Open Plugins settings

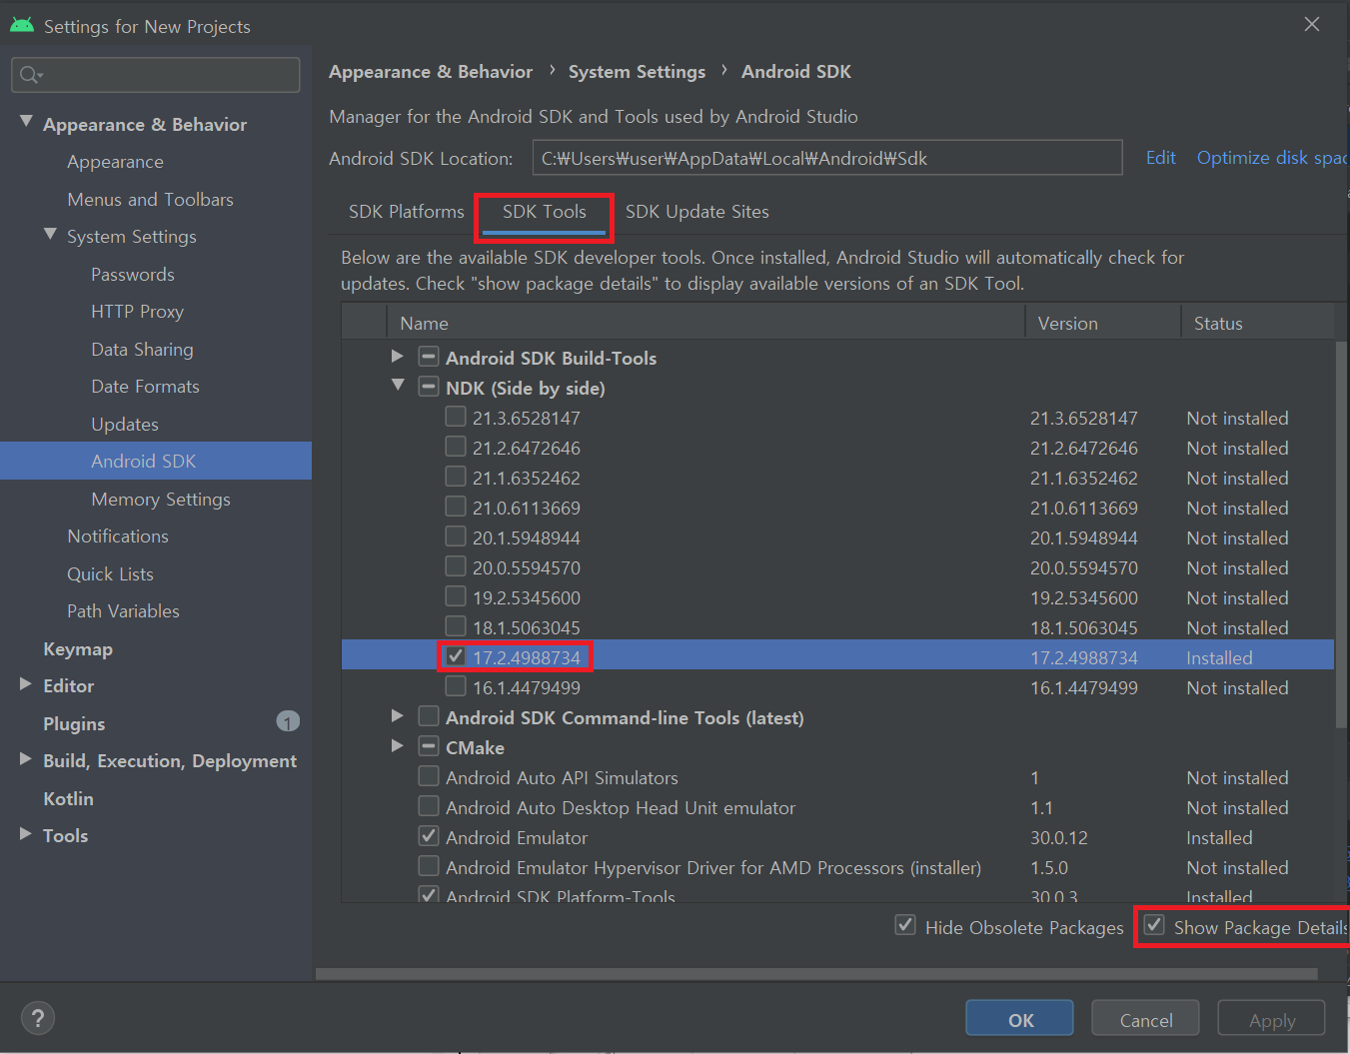(74, 724)
